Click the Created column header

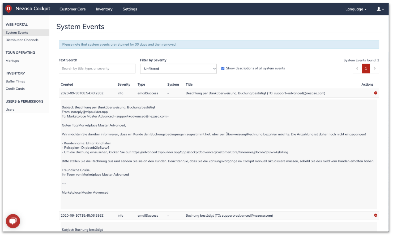(67, 84)
